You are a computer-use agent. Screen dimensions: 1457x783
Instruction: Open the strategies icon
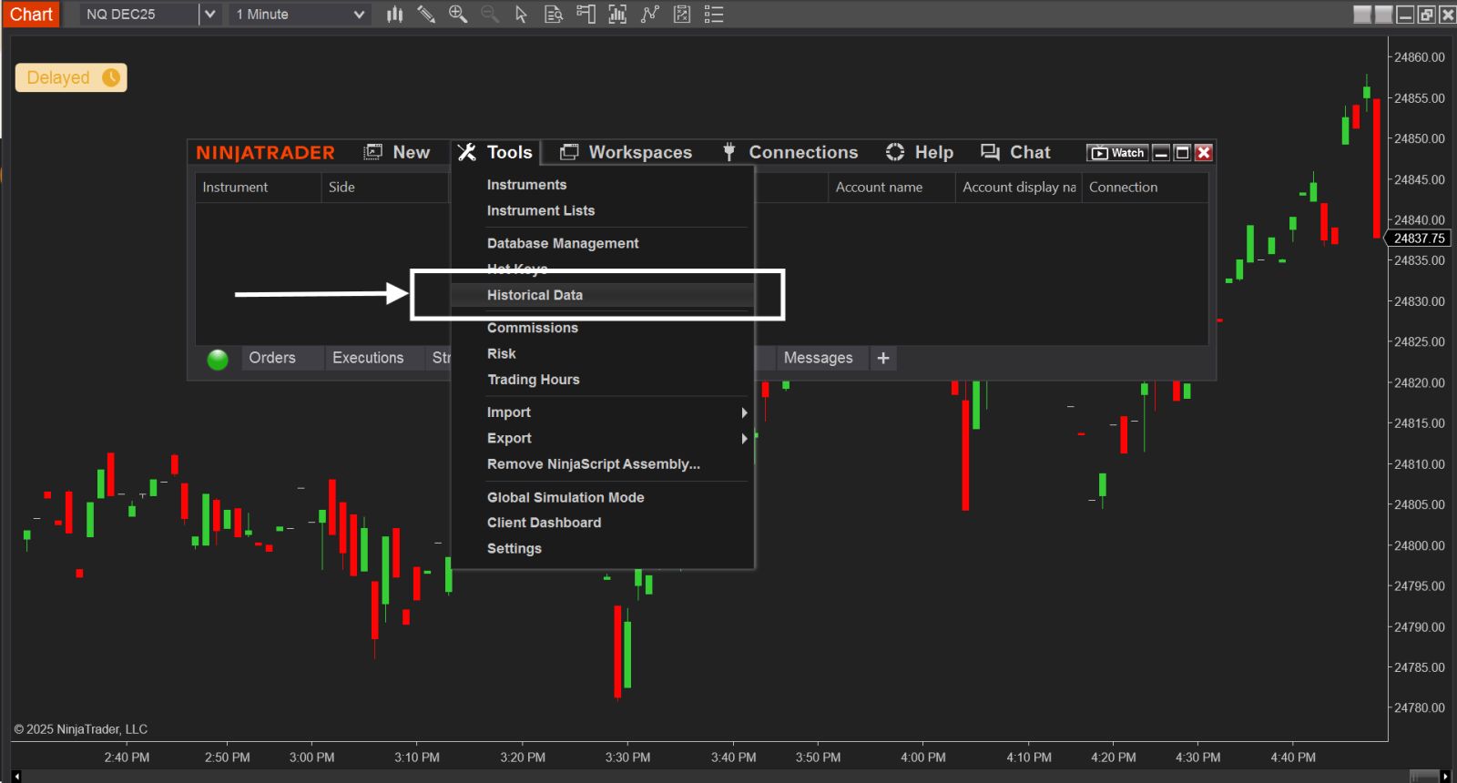[x=681, y=15]
